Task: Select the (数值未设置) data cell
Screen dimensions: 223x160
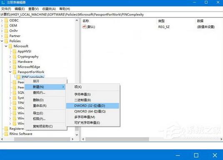Action: point(205,27)
